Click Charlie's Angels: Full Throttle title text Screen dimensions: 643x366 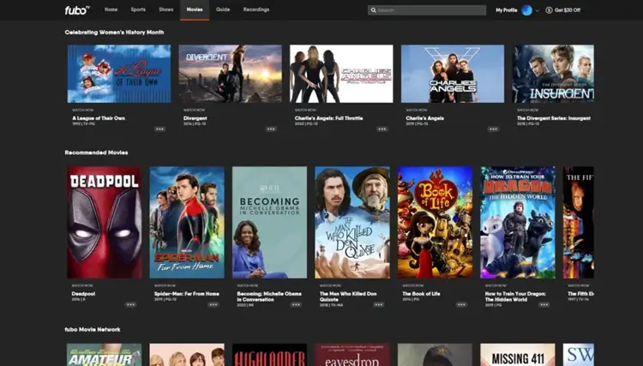(329, 118)
